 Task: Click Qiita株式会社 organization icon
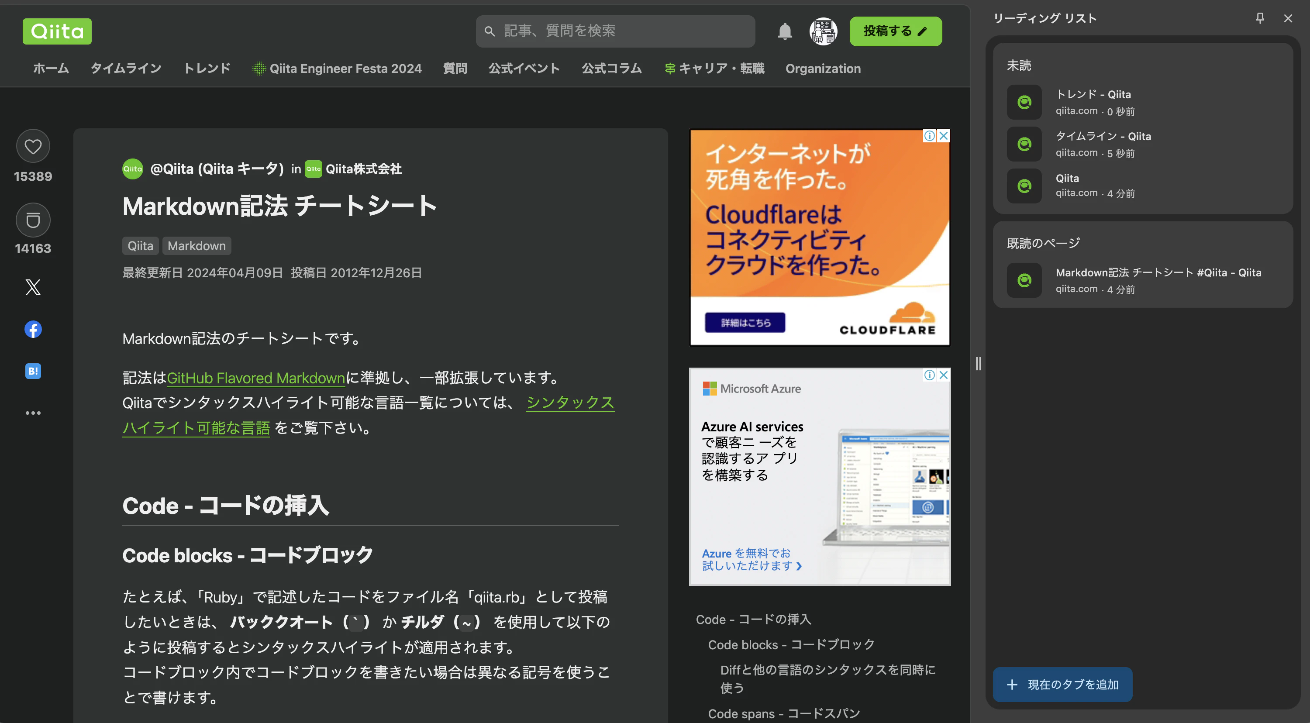313,169
